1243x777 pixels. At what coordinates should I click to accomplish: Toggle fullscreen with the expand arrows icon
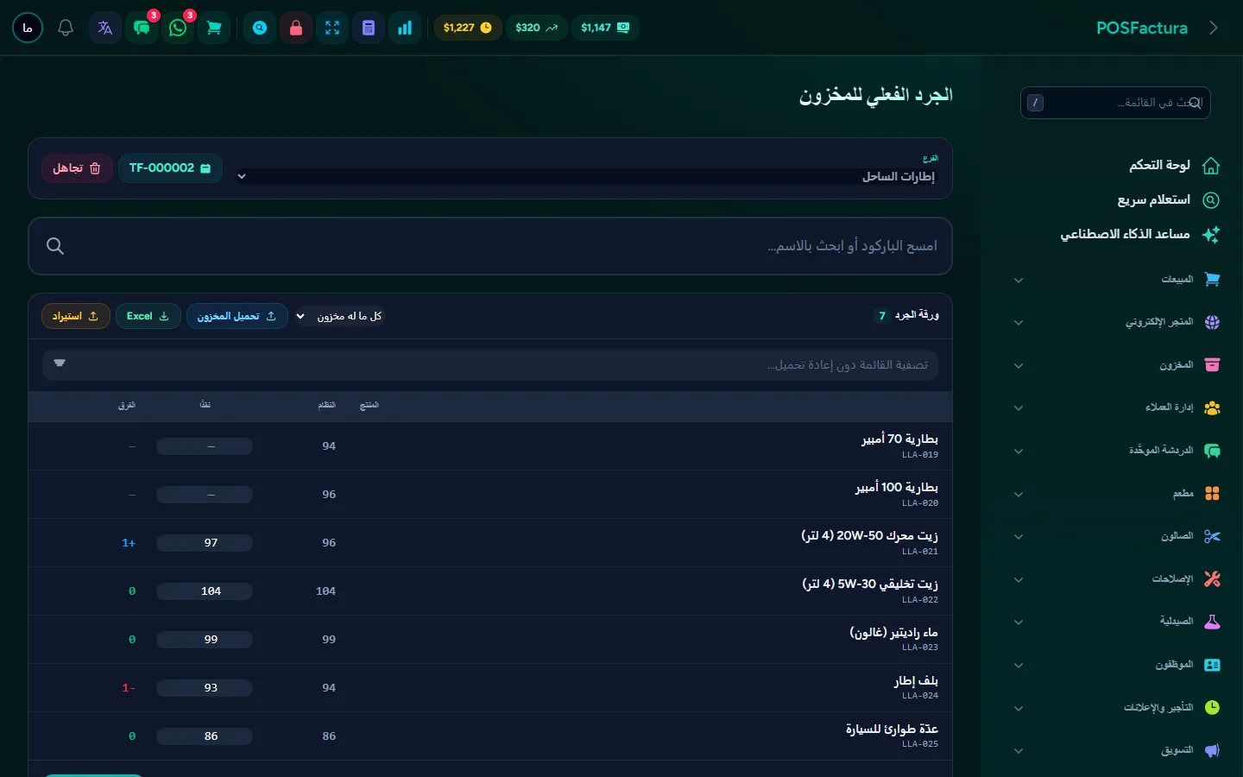pyautogui.click(x=332, y=28)
